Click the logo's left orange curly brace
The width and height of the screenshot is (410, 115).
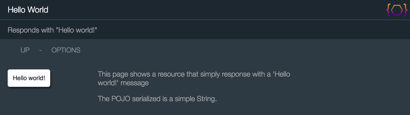[388, 10]
